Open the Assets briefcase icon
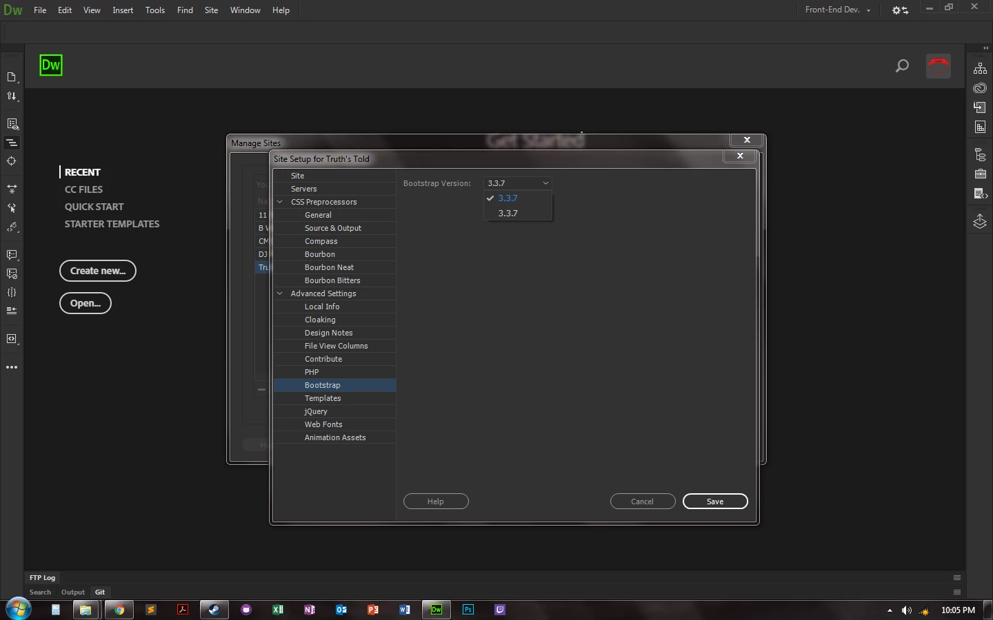 (x=980, y=174)
